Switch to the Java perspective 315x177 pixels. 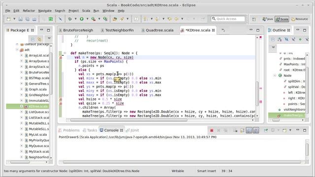[x=268, y=19]
